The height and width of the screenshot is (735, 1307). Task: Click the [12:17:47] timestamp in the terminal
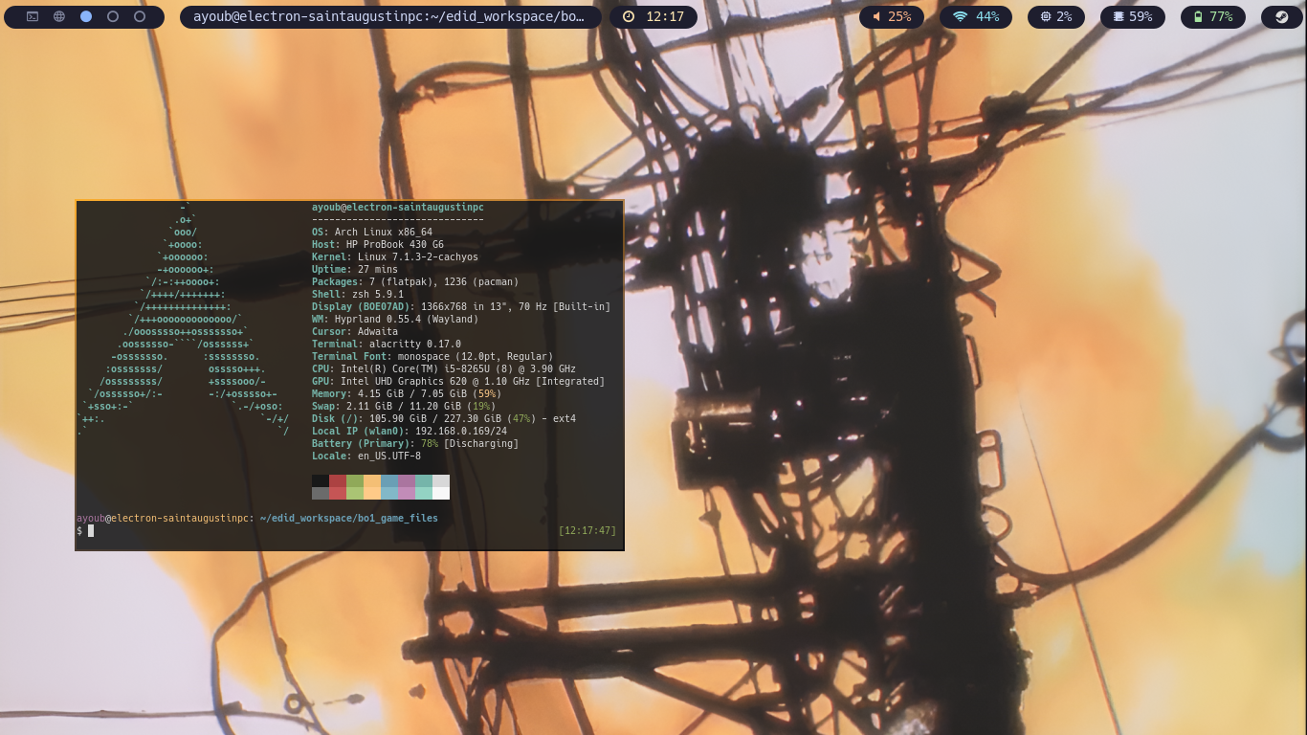click(587, 530)
